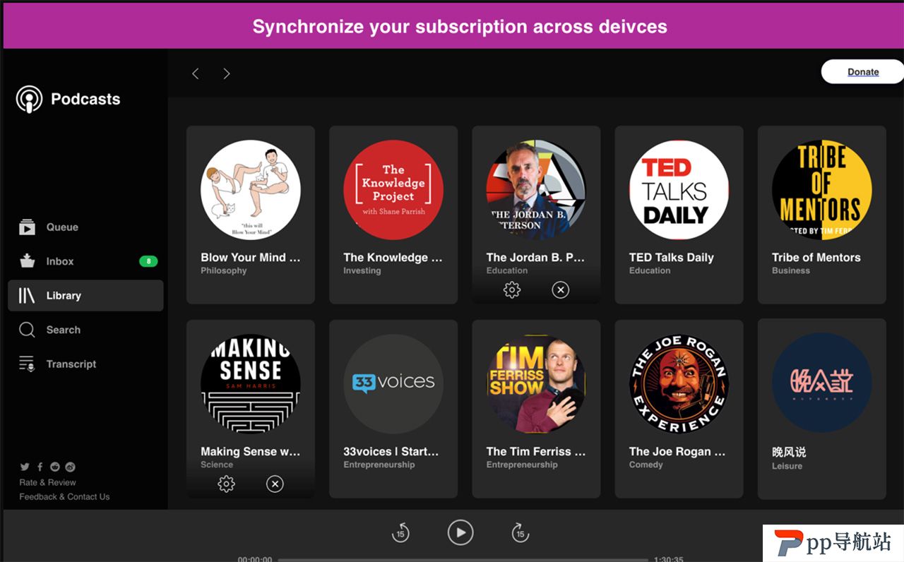The image size is (904, 562).
Task: Click The Tim Ferriss title text
Action: coord(536,451)
